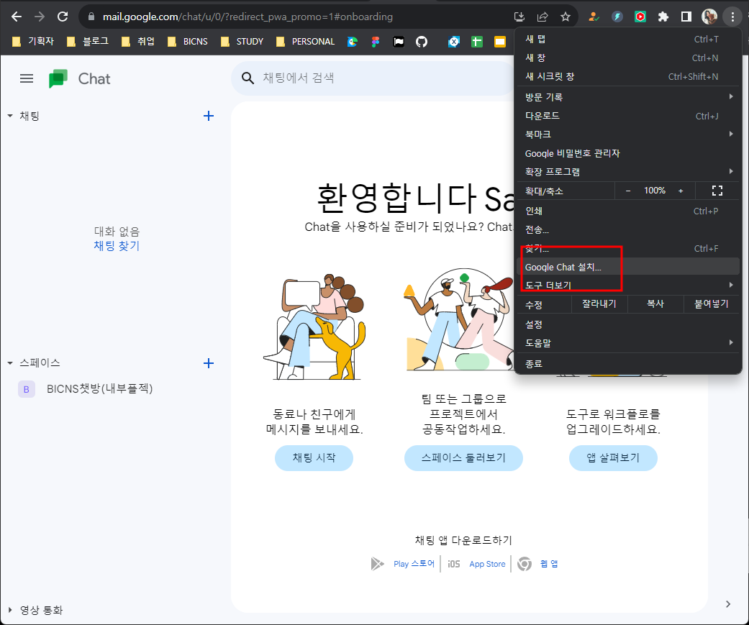Open the green plus bookmark icon
749x625 pixels.
click(477, 42)
